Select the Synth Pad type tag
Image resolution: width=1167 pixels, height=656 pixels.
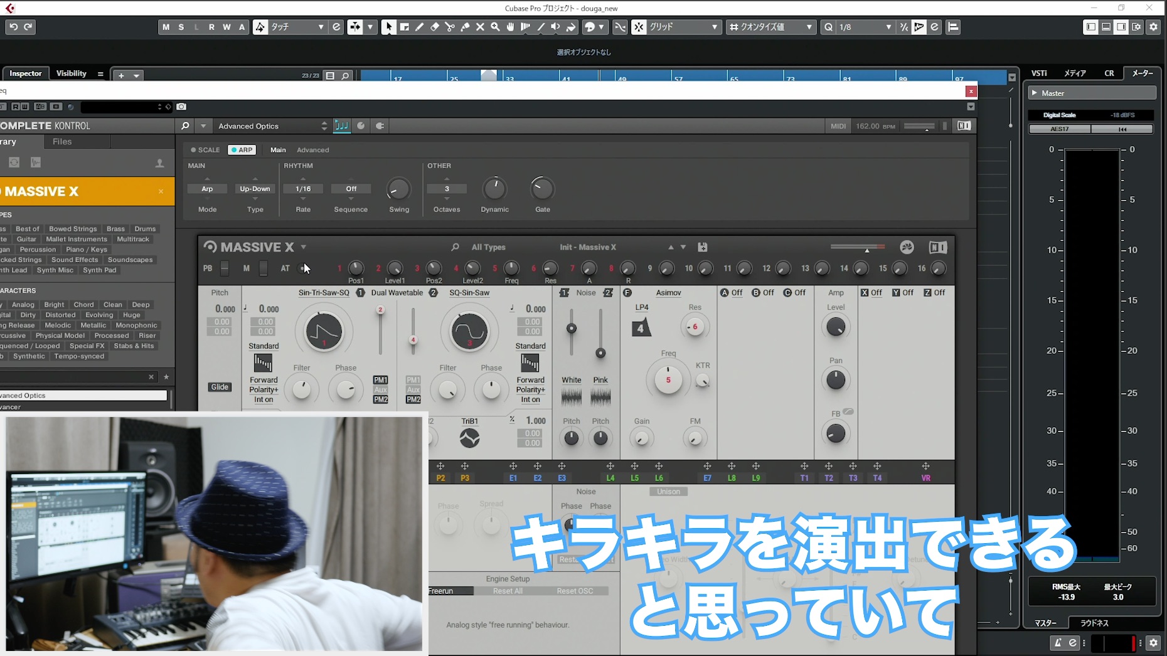click(x=99, y=270)
